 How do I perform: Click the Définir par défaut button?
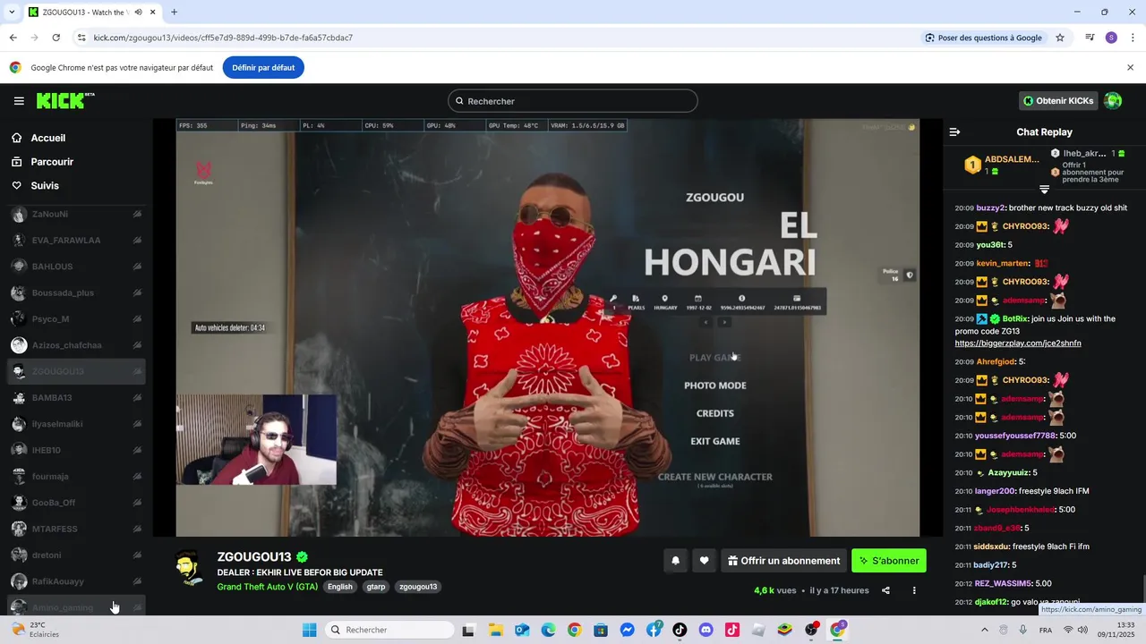click(263, 67)
